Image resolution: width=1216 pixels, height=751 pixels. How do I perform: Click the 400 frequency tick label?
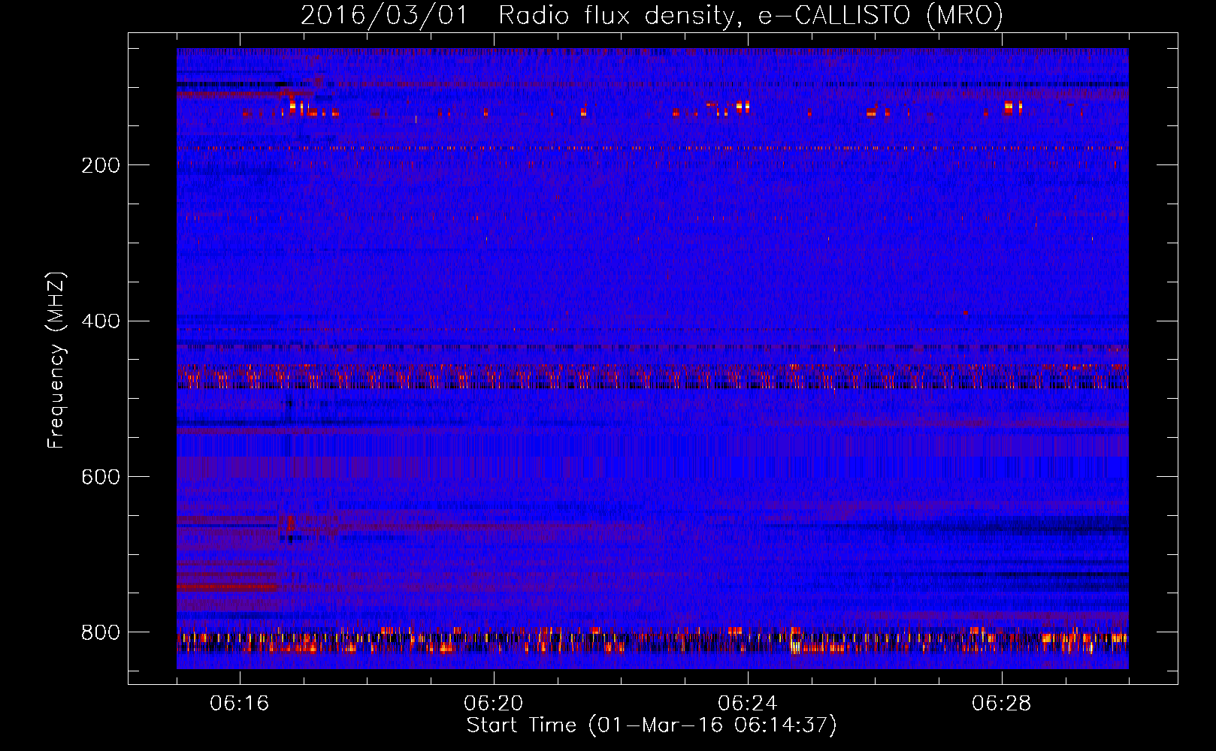tap(101, 321)
